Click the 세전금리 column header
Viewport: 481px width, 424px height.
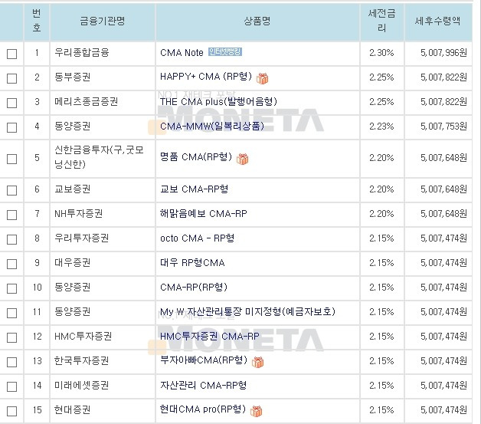[381, 21]
